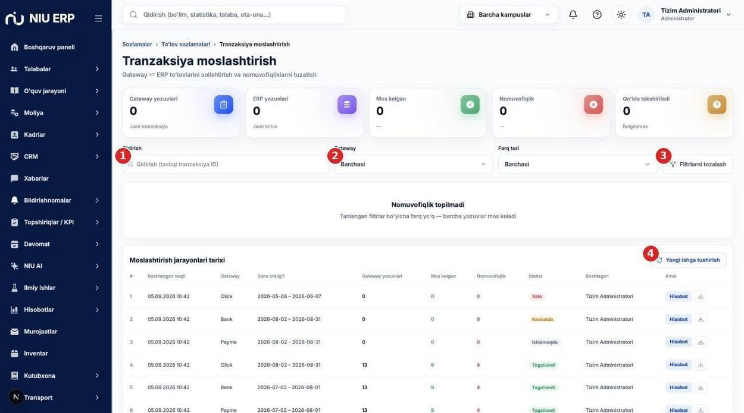The image size is (744, 413).
Task: Download row 4 Click reconciliation
Action: click(x=701, y=365)
